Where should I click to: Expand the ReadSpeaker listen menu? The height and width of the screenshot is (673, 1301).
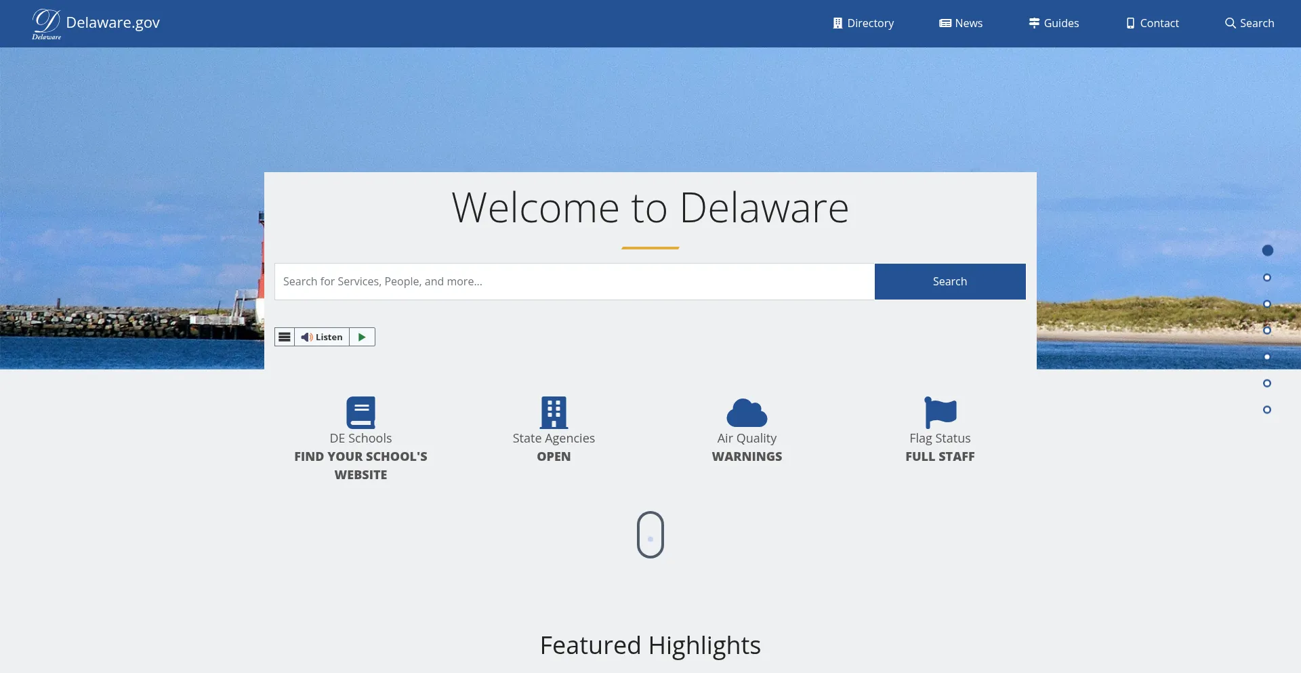point(285,337)
